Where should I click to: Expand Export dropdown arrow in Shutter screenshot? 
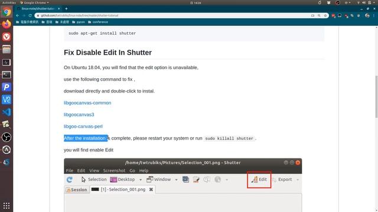(x=298, y=180)
